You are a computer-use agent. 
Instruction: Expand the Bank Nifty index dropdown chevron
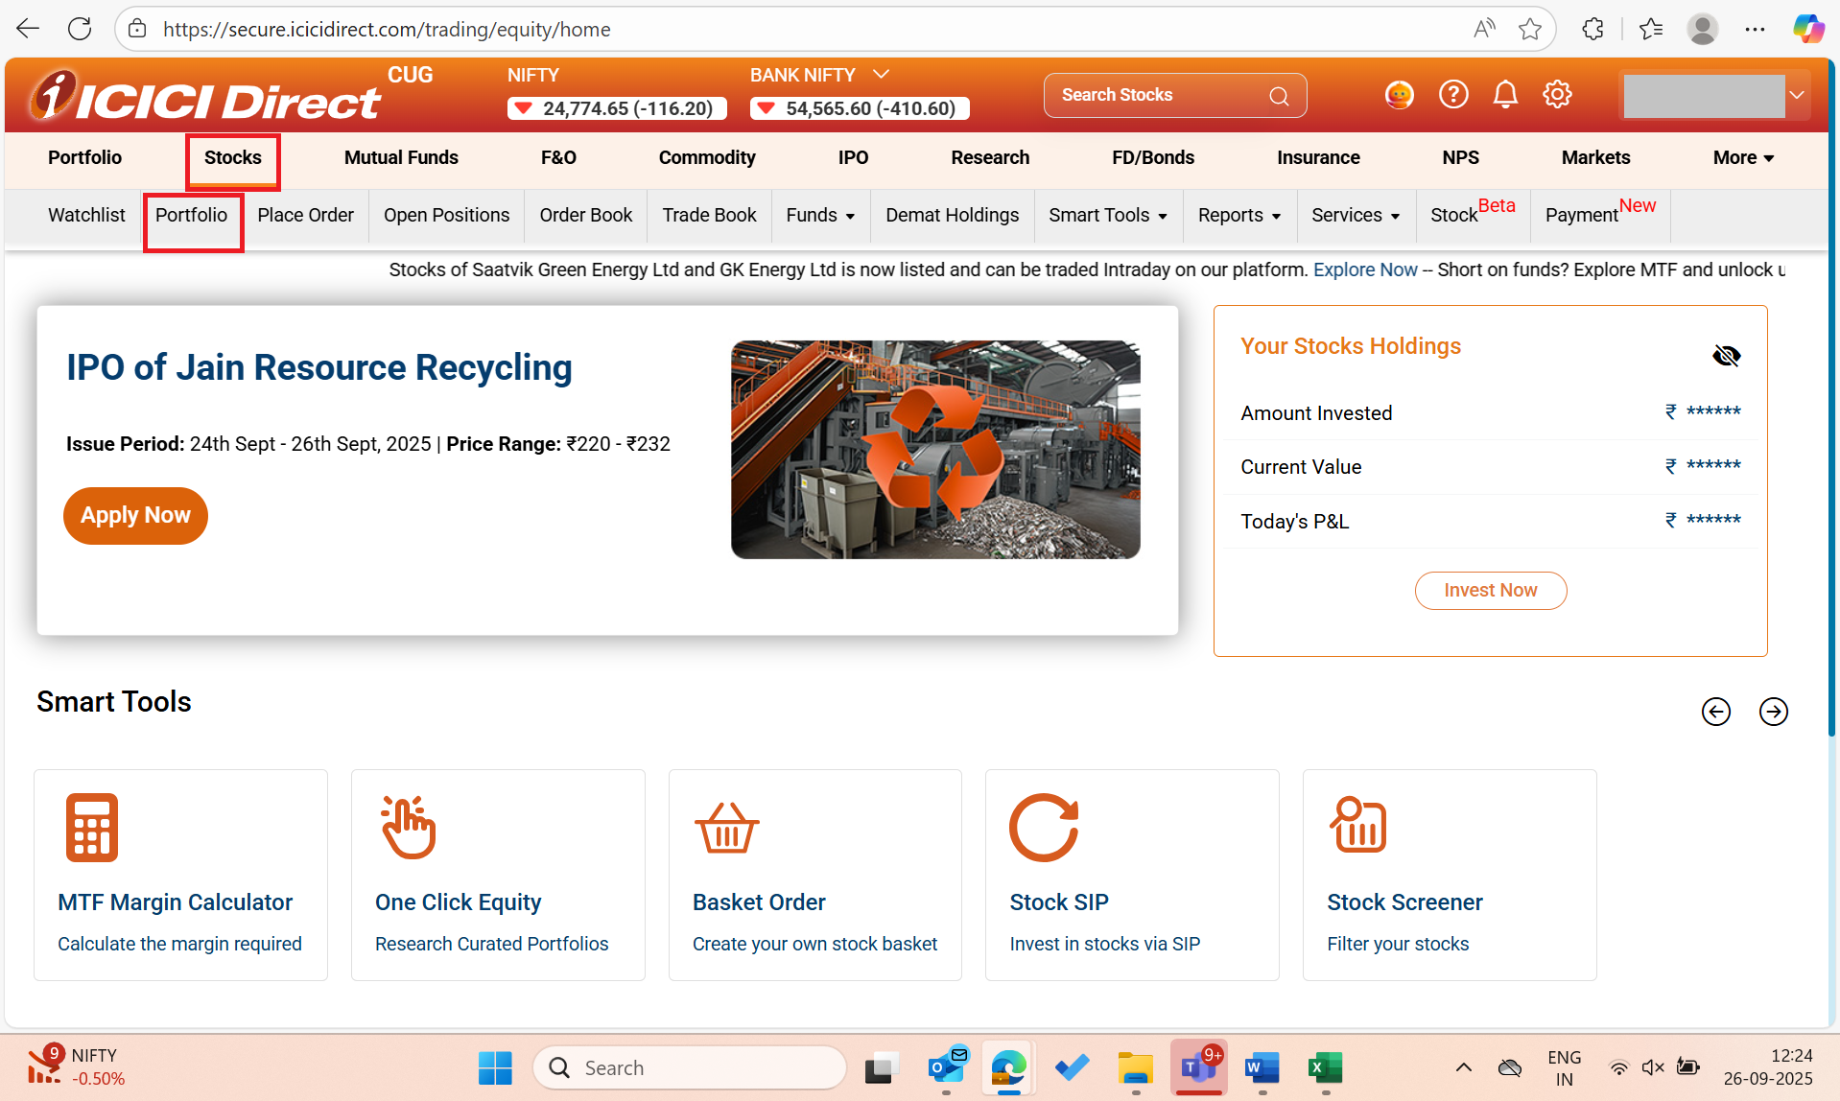coord(881,75)
